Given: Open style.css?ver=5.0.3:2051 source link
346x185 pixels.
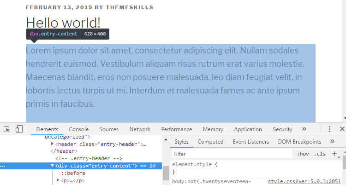Looking at the screenshot, I should 304,182.
